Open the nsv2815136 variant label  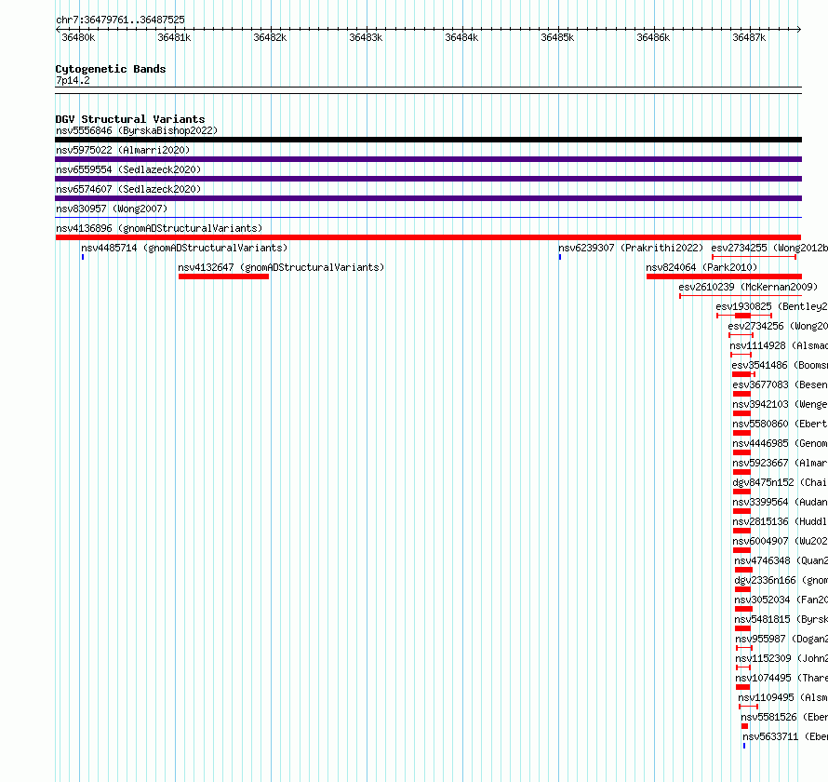[x=780, y=521]
